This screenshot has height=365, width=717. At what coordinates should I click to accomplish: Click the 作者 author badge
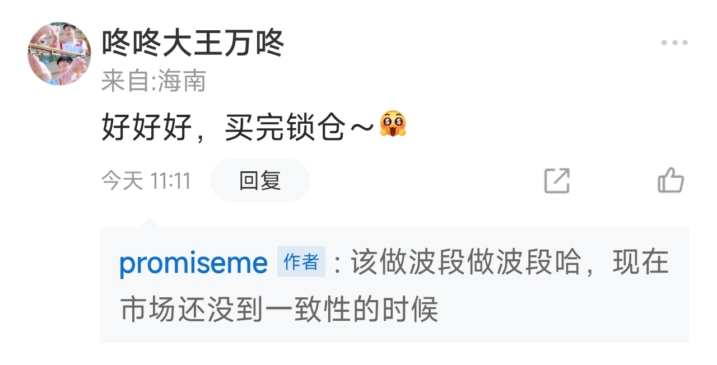[301, 262]
